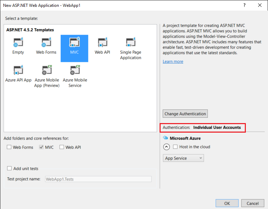Click the Change Authentication button

coord(185,114)
